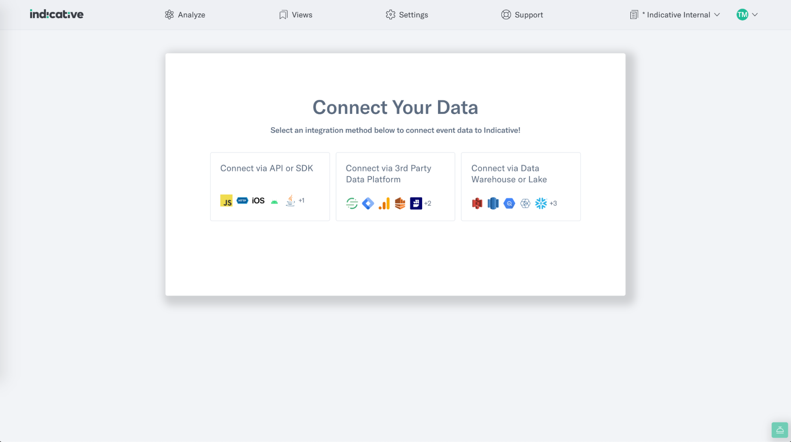Select the HTTP integration icon
This screenshot has height=442, width=791.
tap(242, 200)
